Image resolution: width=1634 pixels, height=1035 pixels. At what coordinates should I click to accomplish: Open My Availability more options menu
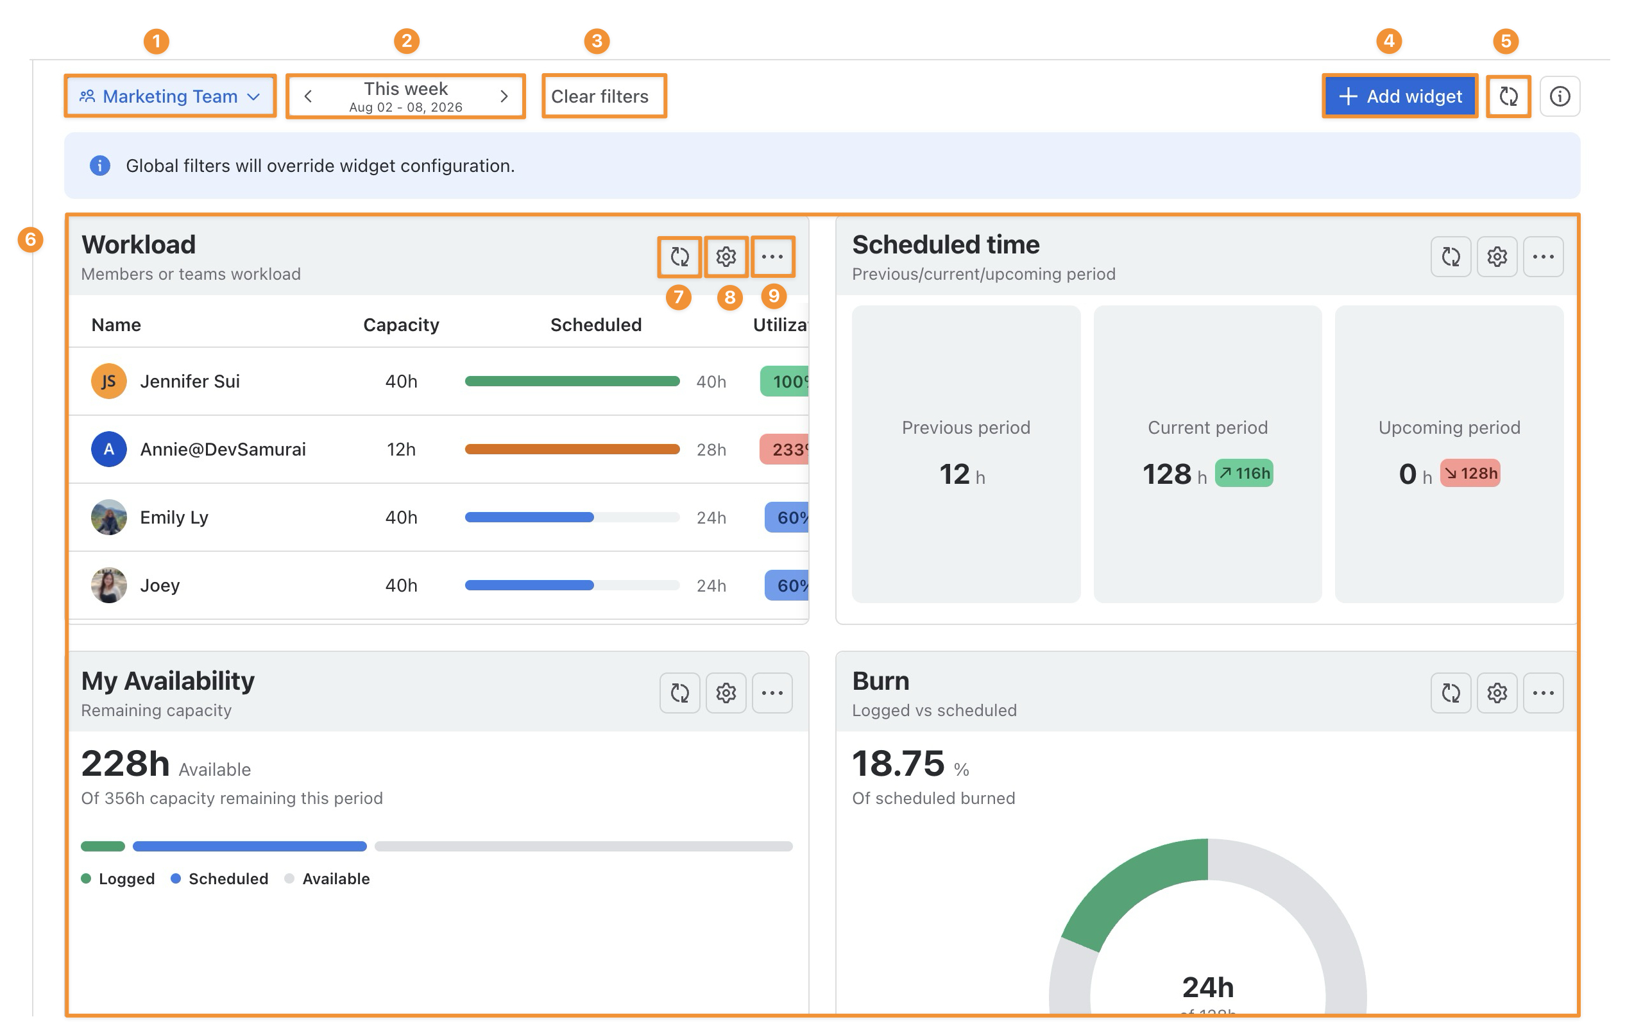(772, 693)
